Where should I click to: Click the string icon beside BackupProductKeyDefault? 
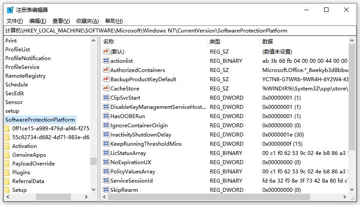(x=106, y=79)
